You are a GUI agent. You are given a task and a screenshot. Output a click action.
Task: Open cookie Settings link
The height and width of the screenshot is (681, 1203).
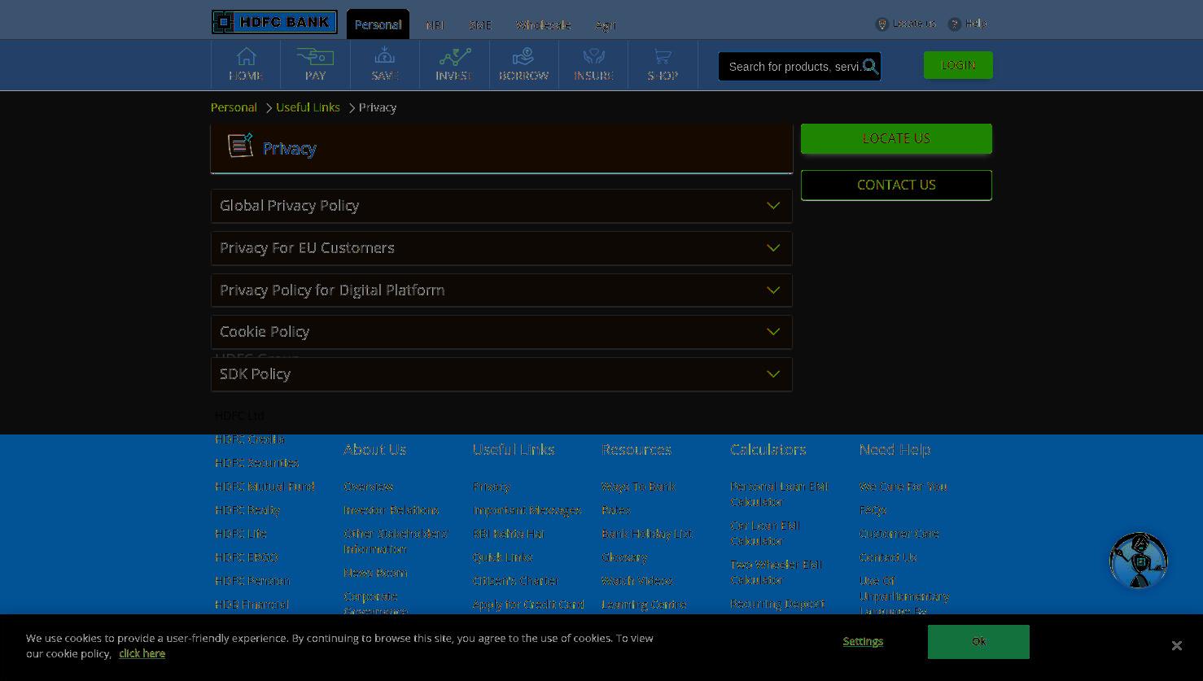pyautogui.click(x=863, y=641)
